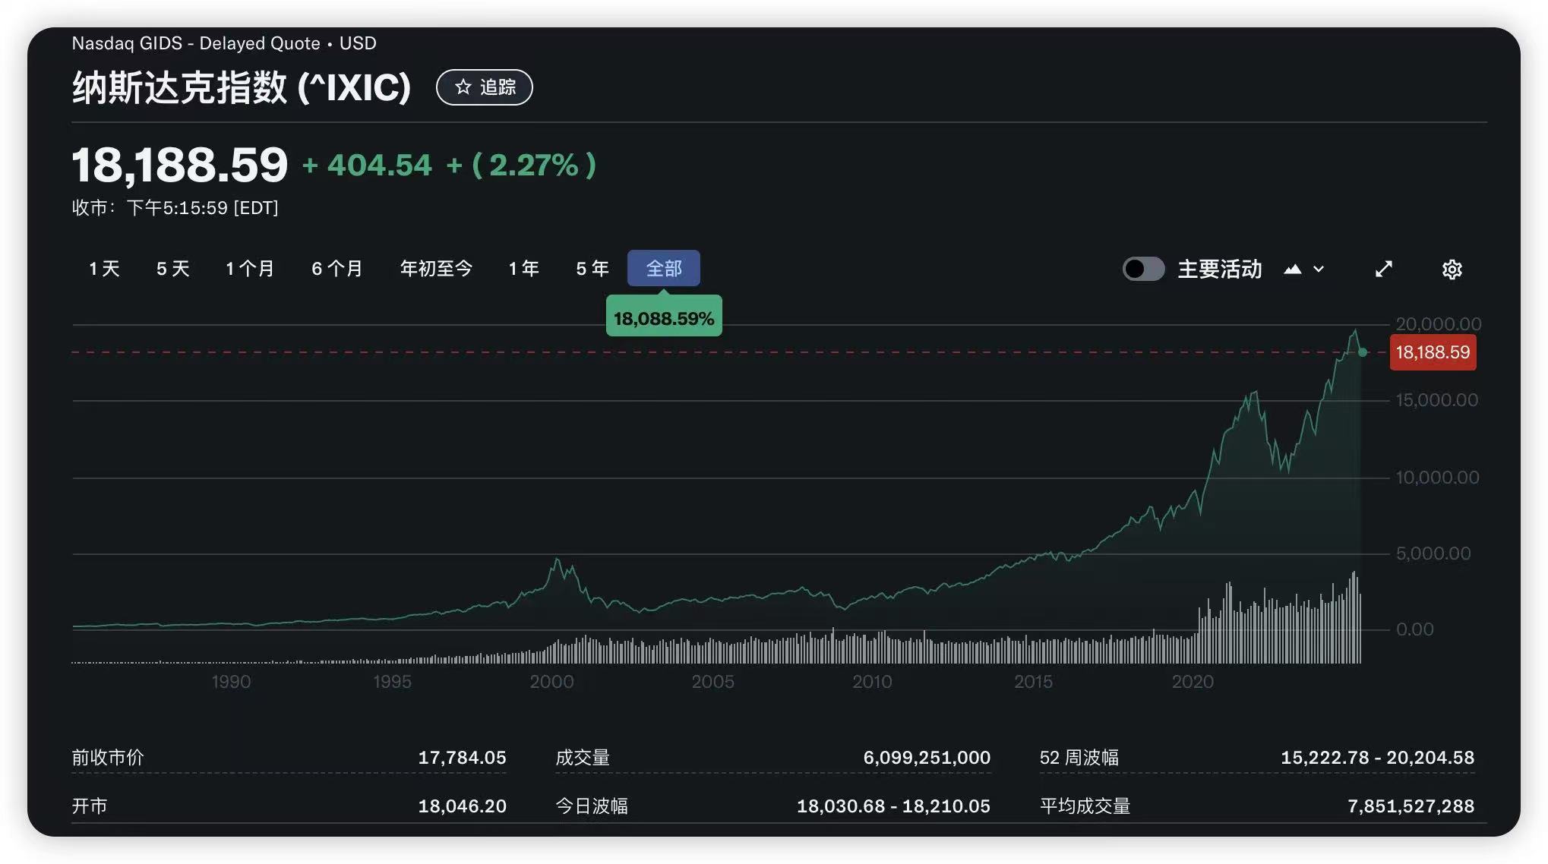The height and width of the screenshot is (864, 1548).
Task: Click the 平均成交量 value 7,851,527,288
Action: pos(1411,806)
